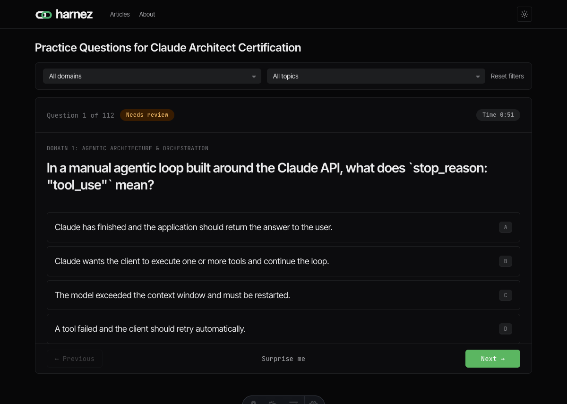Select answer C: model exceeded context window
Image resolution: width=567 pixels, height=404 pixels.
point(283,295)
